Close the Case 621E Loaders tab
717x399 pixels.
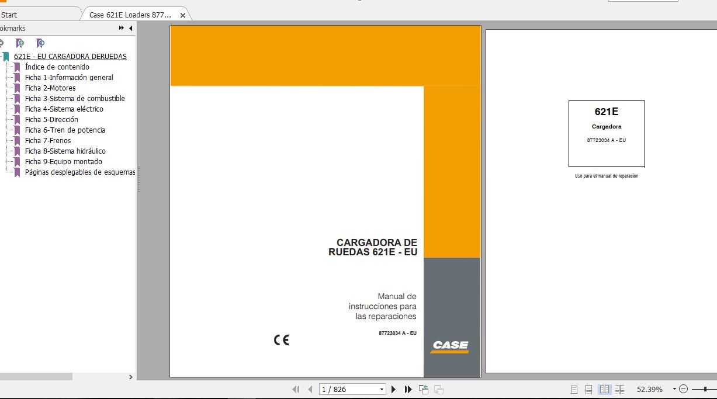tap(182, 16)
